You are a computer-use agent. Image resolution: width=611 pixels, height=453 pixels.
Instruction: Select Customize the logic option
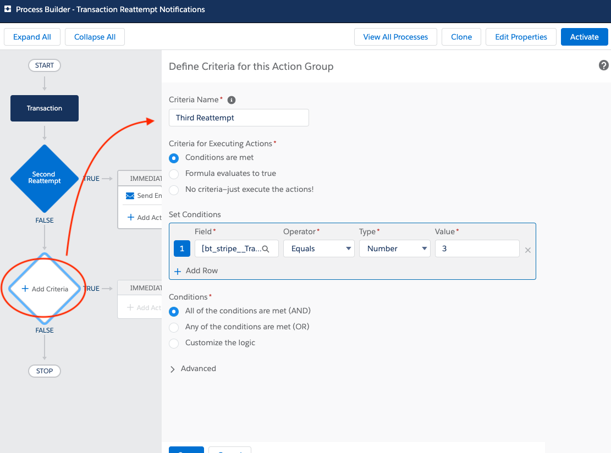tap(174, 343)
